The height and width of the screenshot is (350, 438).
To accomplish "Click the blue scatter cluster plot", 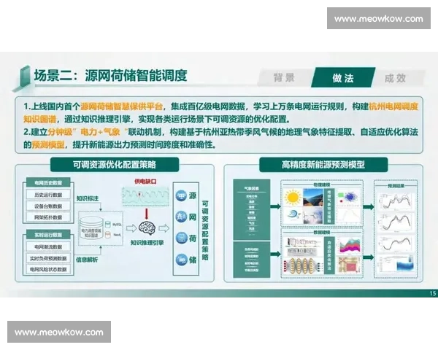I will click(349, 197).
